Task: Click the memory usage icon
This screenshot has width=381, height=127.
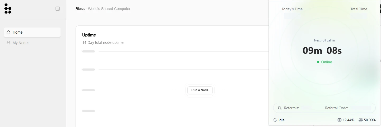Action: click(361, 120)
